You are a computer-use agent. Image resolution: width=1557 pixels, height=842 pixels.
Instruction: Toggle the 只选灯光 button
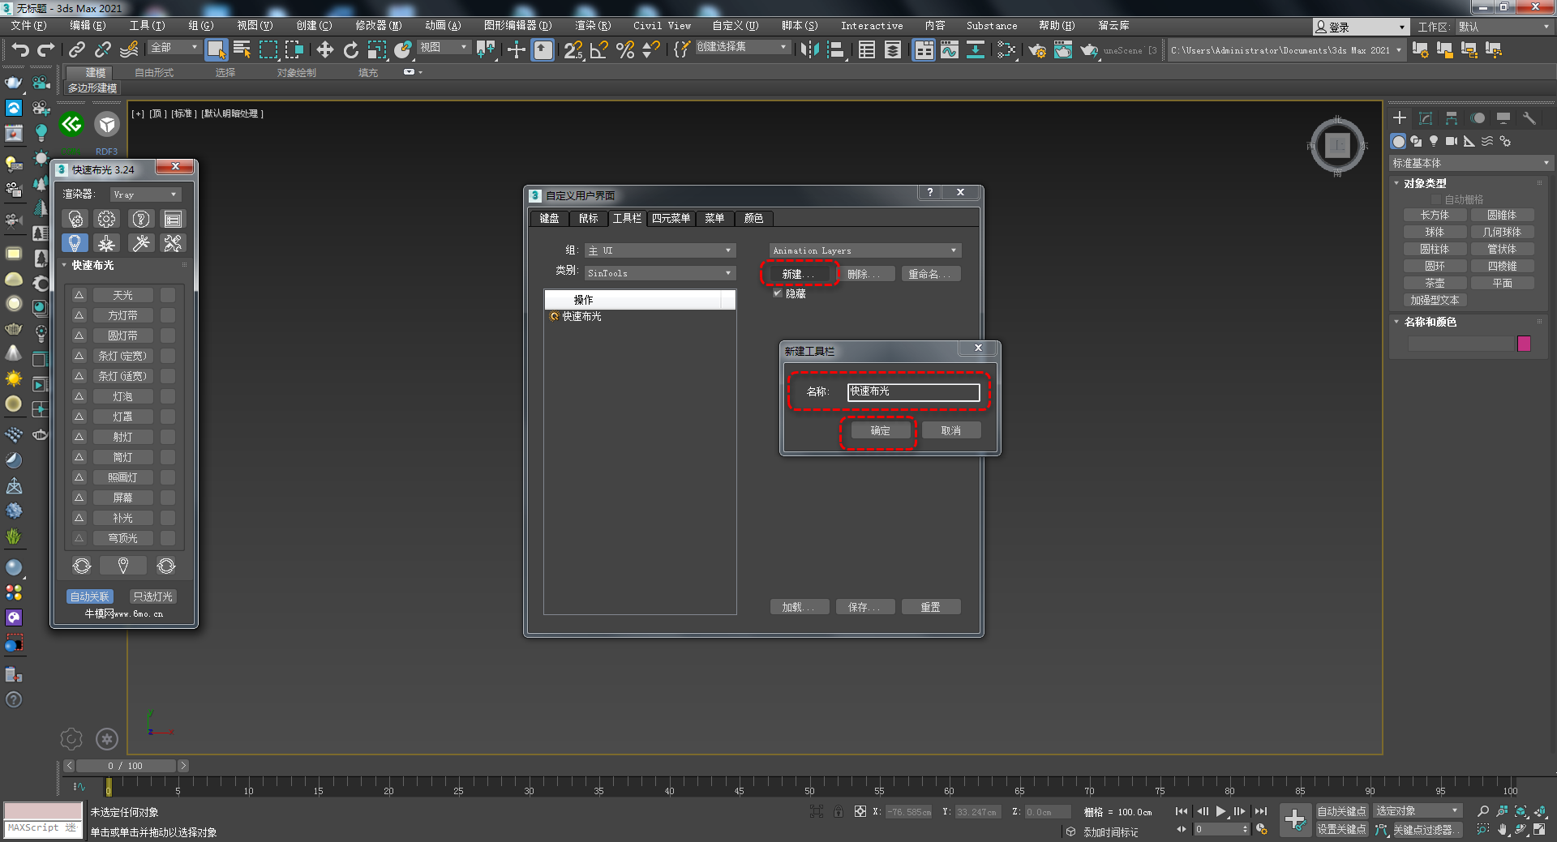tap(152, 596)
